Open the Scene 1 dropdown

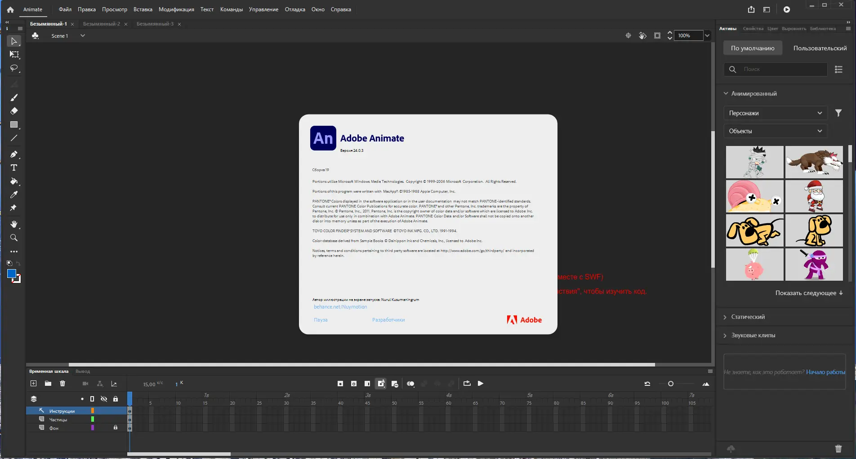[83, 35]
